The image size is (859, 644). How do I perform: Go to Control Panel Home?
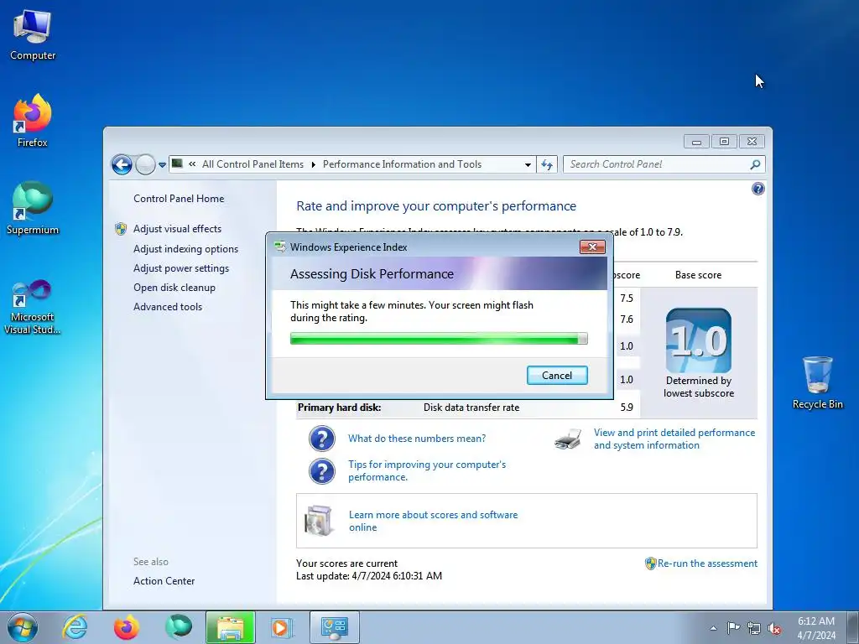click(x=179, y=199)
